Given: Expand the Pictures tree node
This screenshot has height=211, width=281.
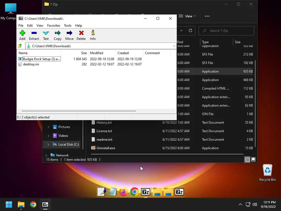Looking at the screenshot, I should [x=48, y=127].
